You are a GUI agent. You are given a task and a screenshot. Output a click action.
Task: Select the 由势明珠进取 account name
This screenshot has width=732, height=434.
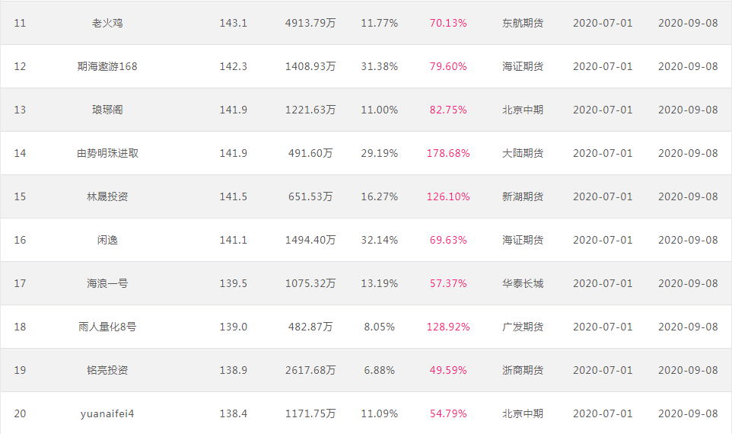pos(107,153)
